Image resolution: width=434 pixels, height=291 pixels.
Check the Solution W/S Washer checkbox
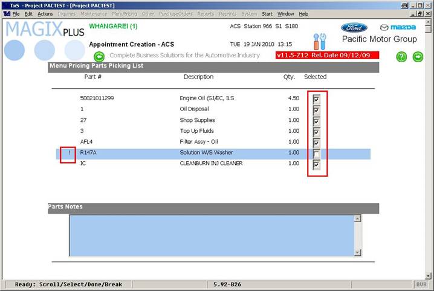316,153
